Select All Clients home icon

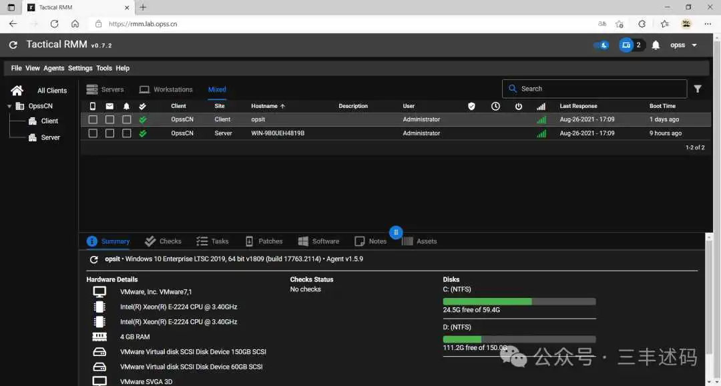tap(17, 91)
